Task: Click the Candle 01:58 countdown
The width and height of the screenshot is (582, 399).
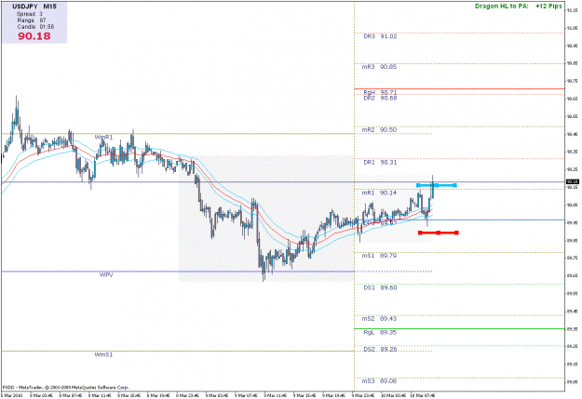Action: click(35, 27)
